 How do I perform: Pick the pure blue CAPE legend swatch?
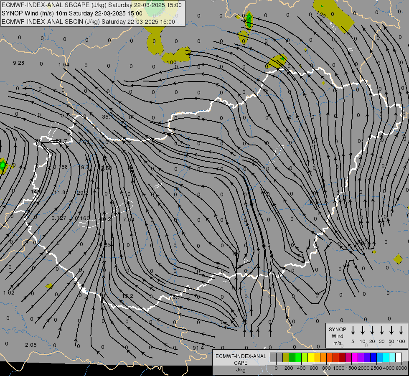(x=373, y=357)
